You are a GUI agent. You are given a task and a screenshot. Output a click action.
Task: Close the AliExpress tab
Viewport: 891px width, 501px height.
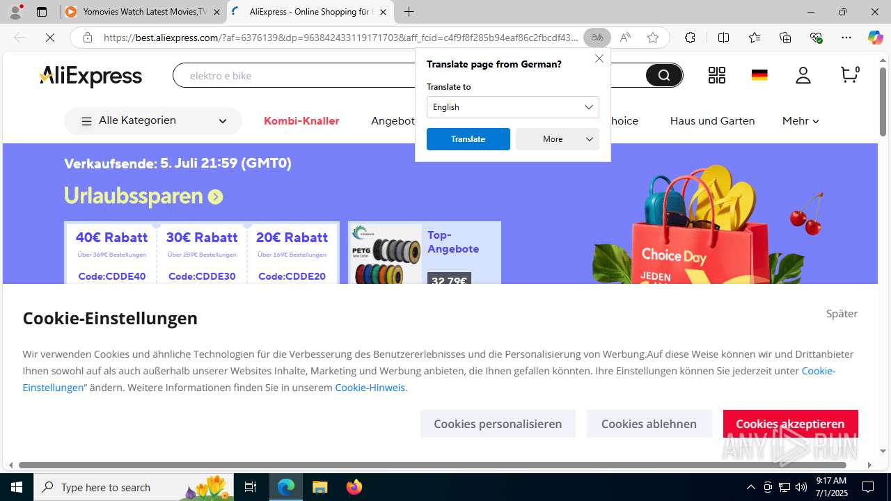[383, 12]
